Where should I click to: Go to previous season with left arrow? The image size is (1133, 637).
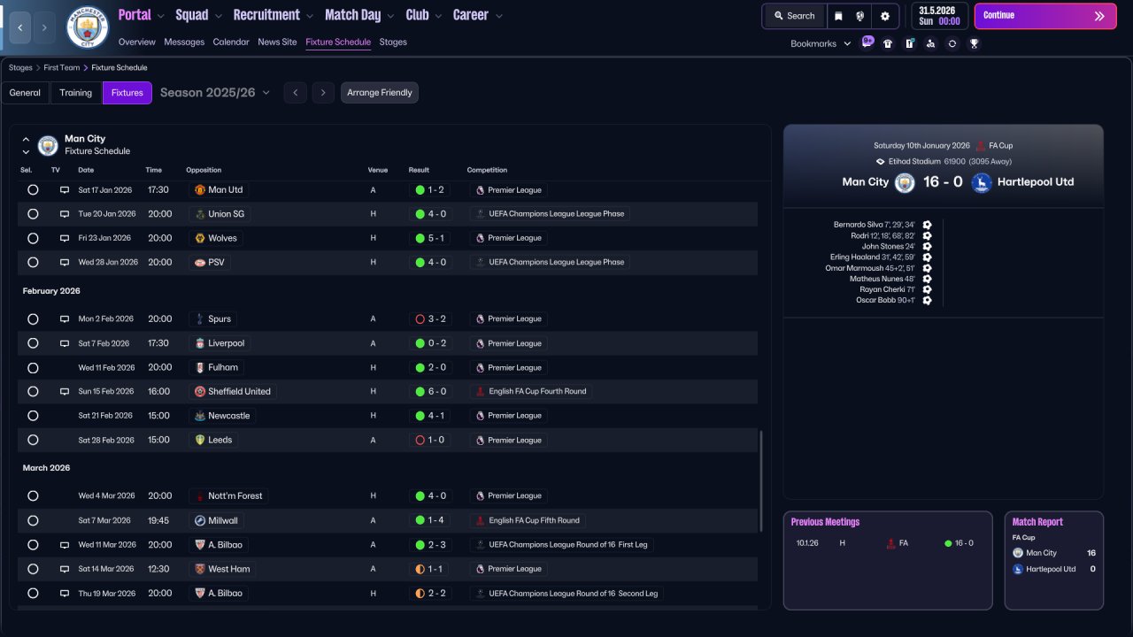click(295, 93)
